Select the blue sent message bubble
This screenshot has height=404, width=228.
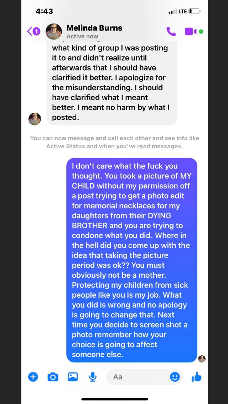[x=132, y=260]
